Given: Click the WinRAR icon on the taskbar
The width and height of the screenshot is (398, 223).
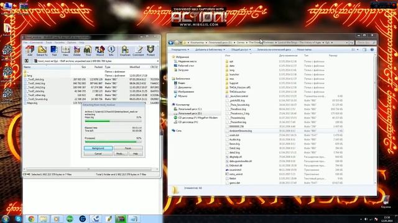Looking at the screenshot, I should [x=121, y=219].
